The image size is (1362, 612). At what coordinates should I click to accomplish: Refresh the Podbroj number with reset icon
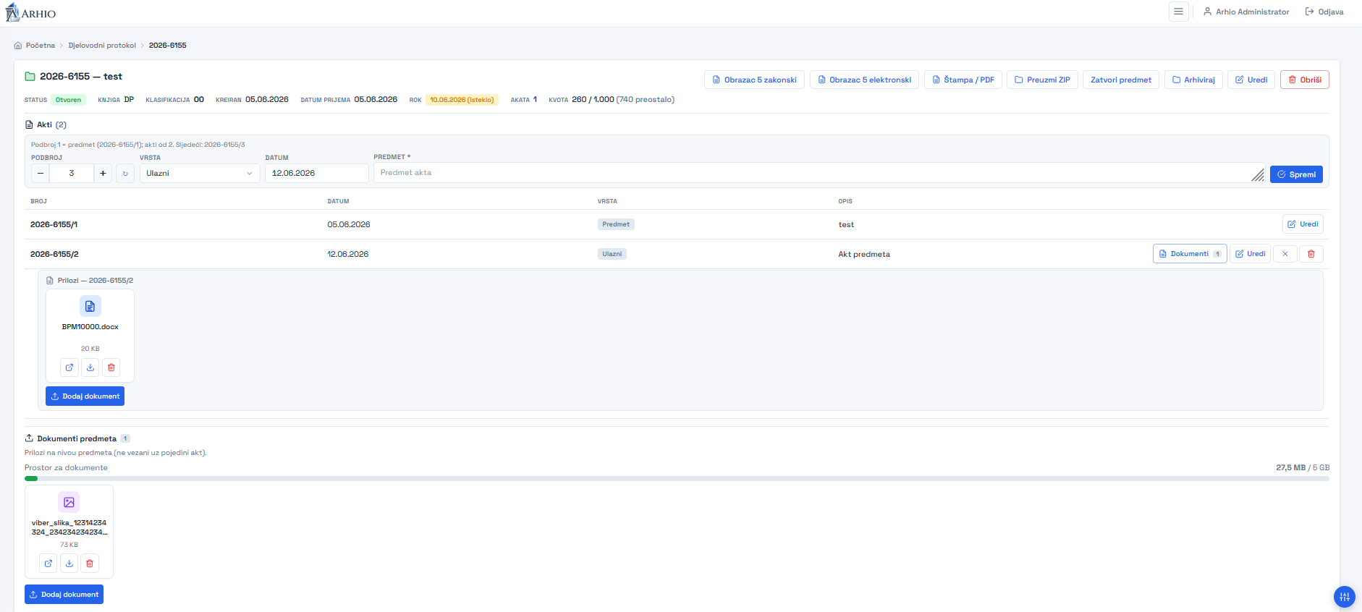pyautogui.click(x=125, y=174)
